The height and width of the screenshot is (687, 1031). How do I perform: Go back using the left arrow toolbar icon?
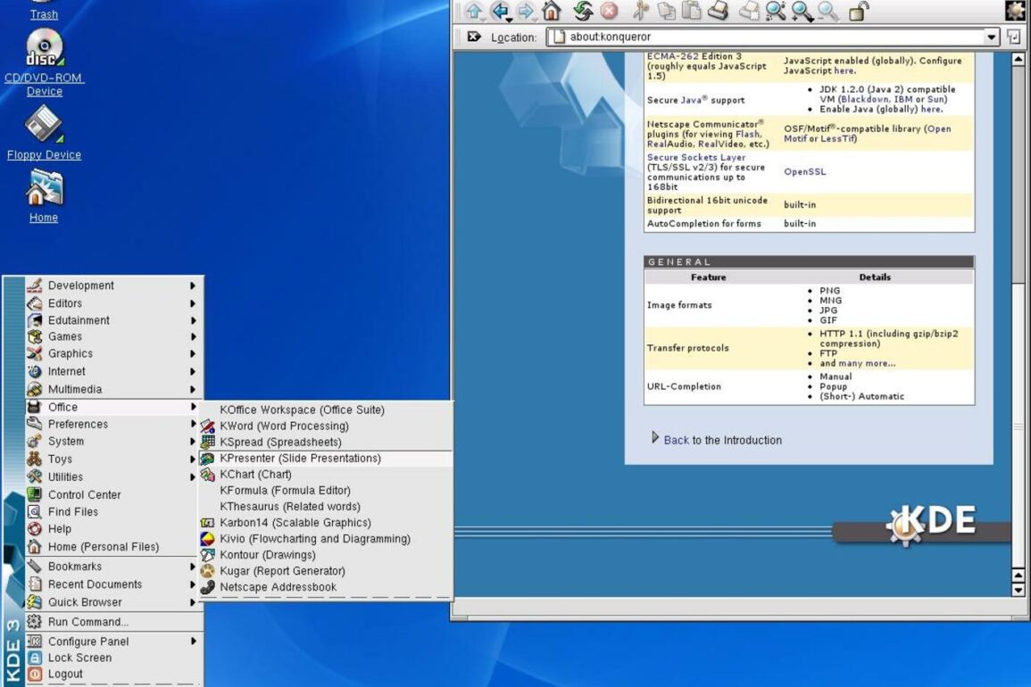coord(500,11)
